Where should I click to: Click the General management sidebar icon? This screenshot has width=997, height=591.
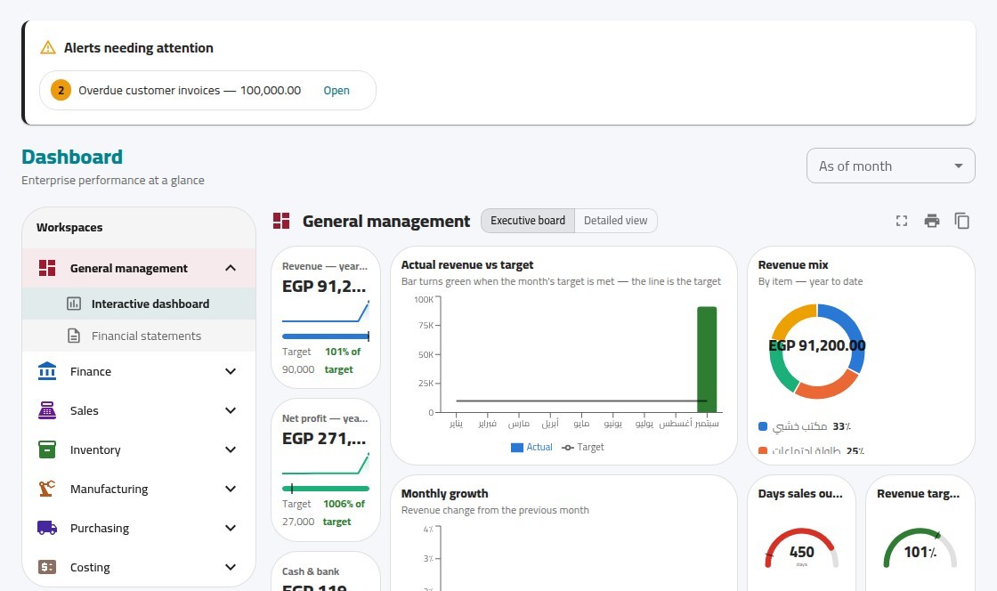[x=47, y=268]
